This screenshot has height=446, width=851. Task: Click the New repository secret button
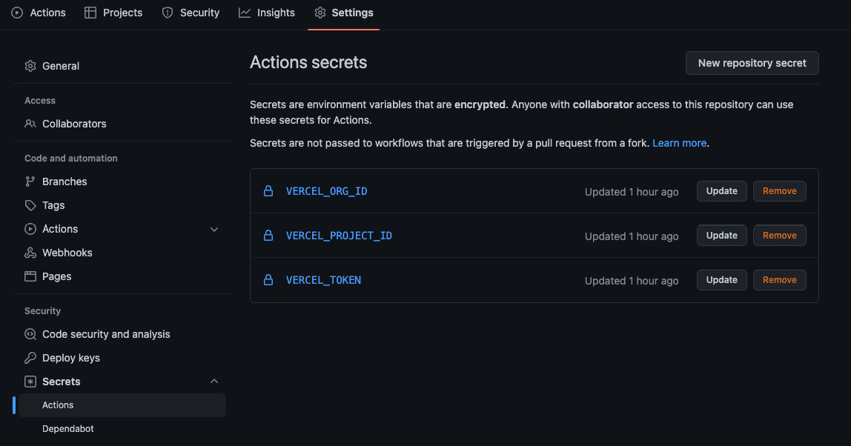pos(752,63)
